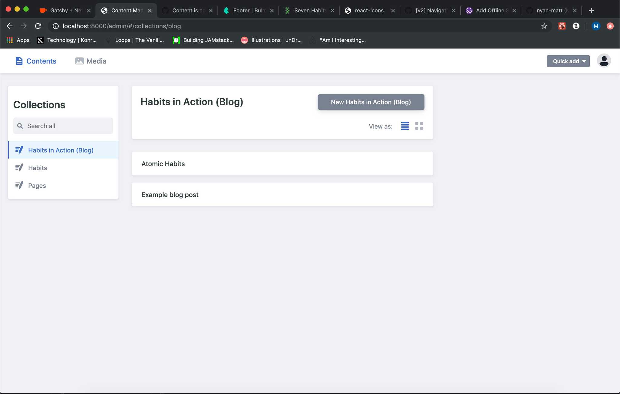Image resolution: width=620 pixels, height=394 pixels.
Task: Go forward in browser history
Action: point(24,26)
